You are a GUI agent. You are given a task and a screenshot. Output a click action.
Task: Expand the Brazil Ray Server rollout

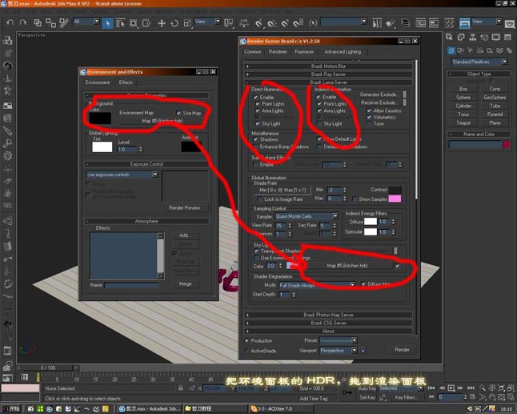328,74
